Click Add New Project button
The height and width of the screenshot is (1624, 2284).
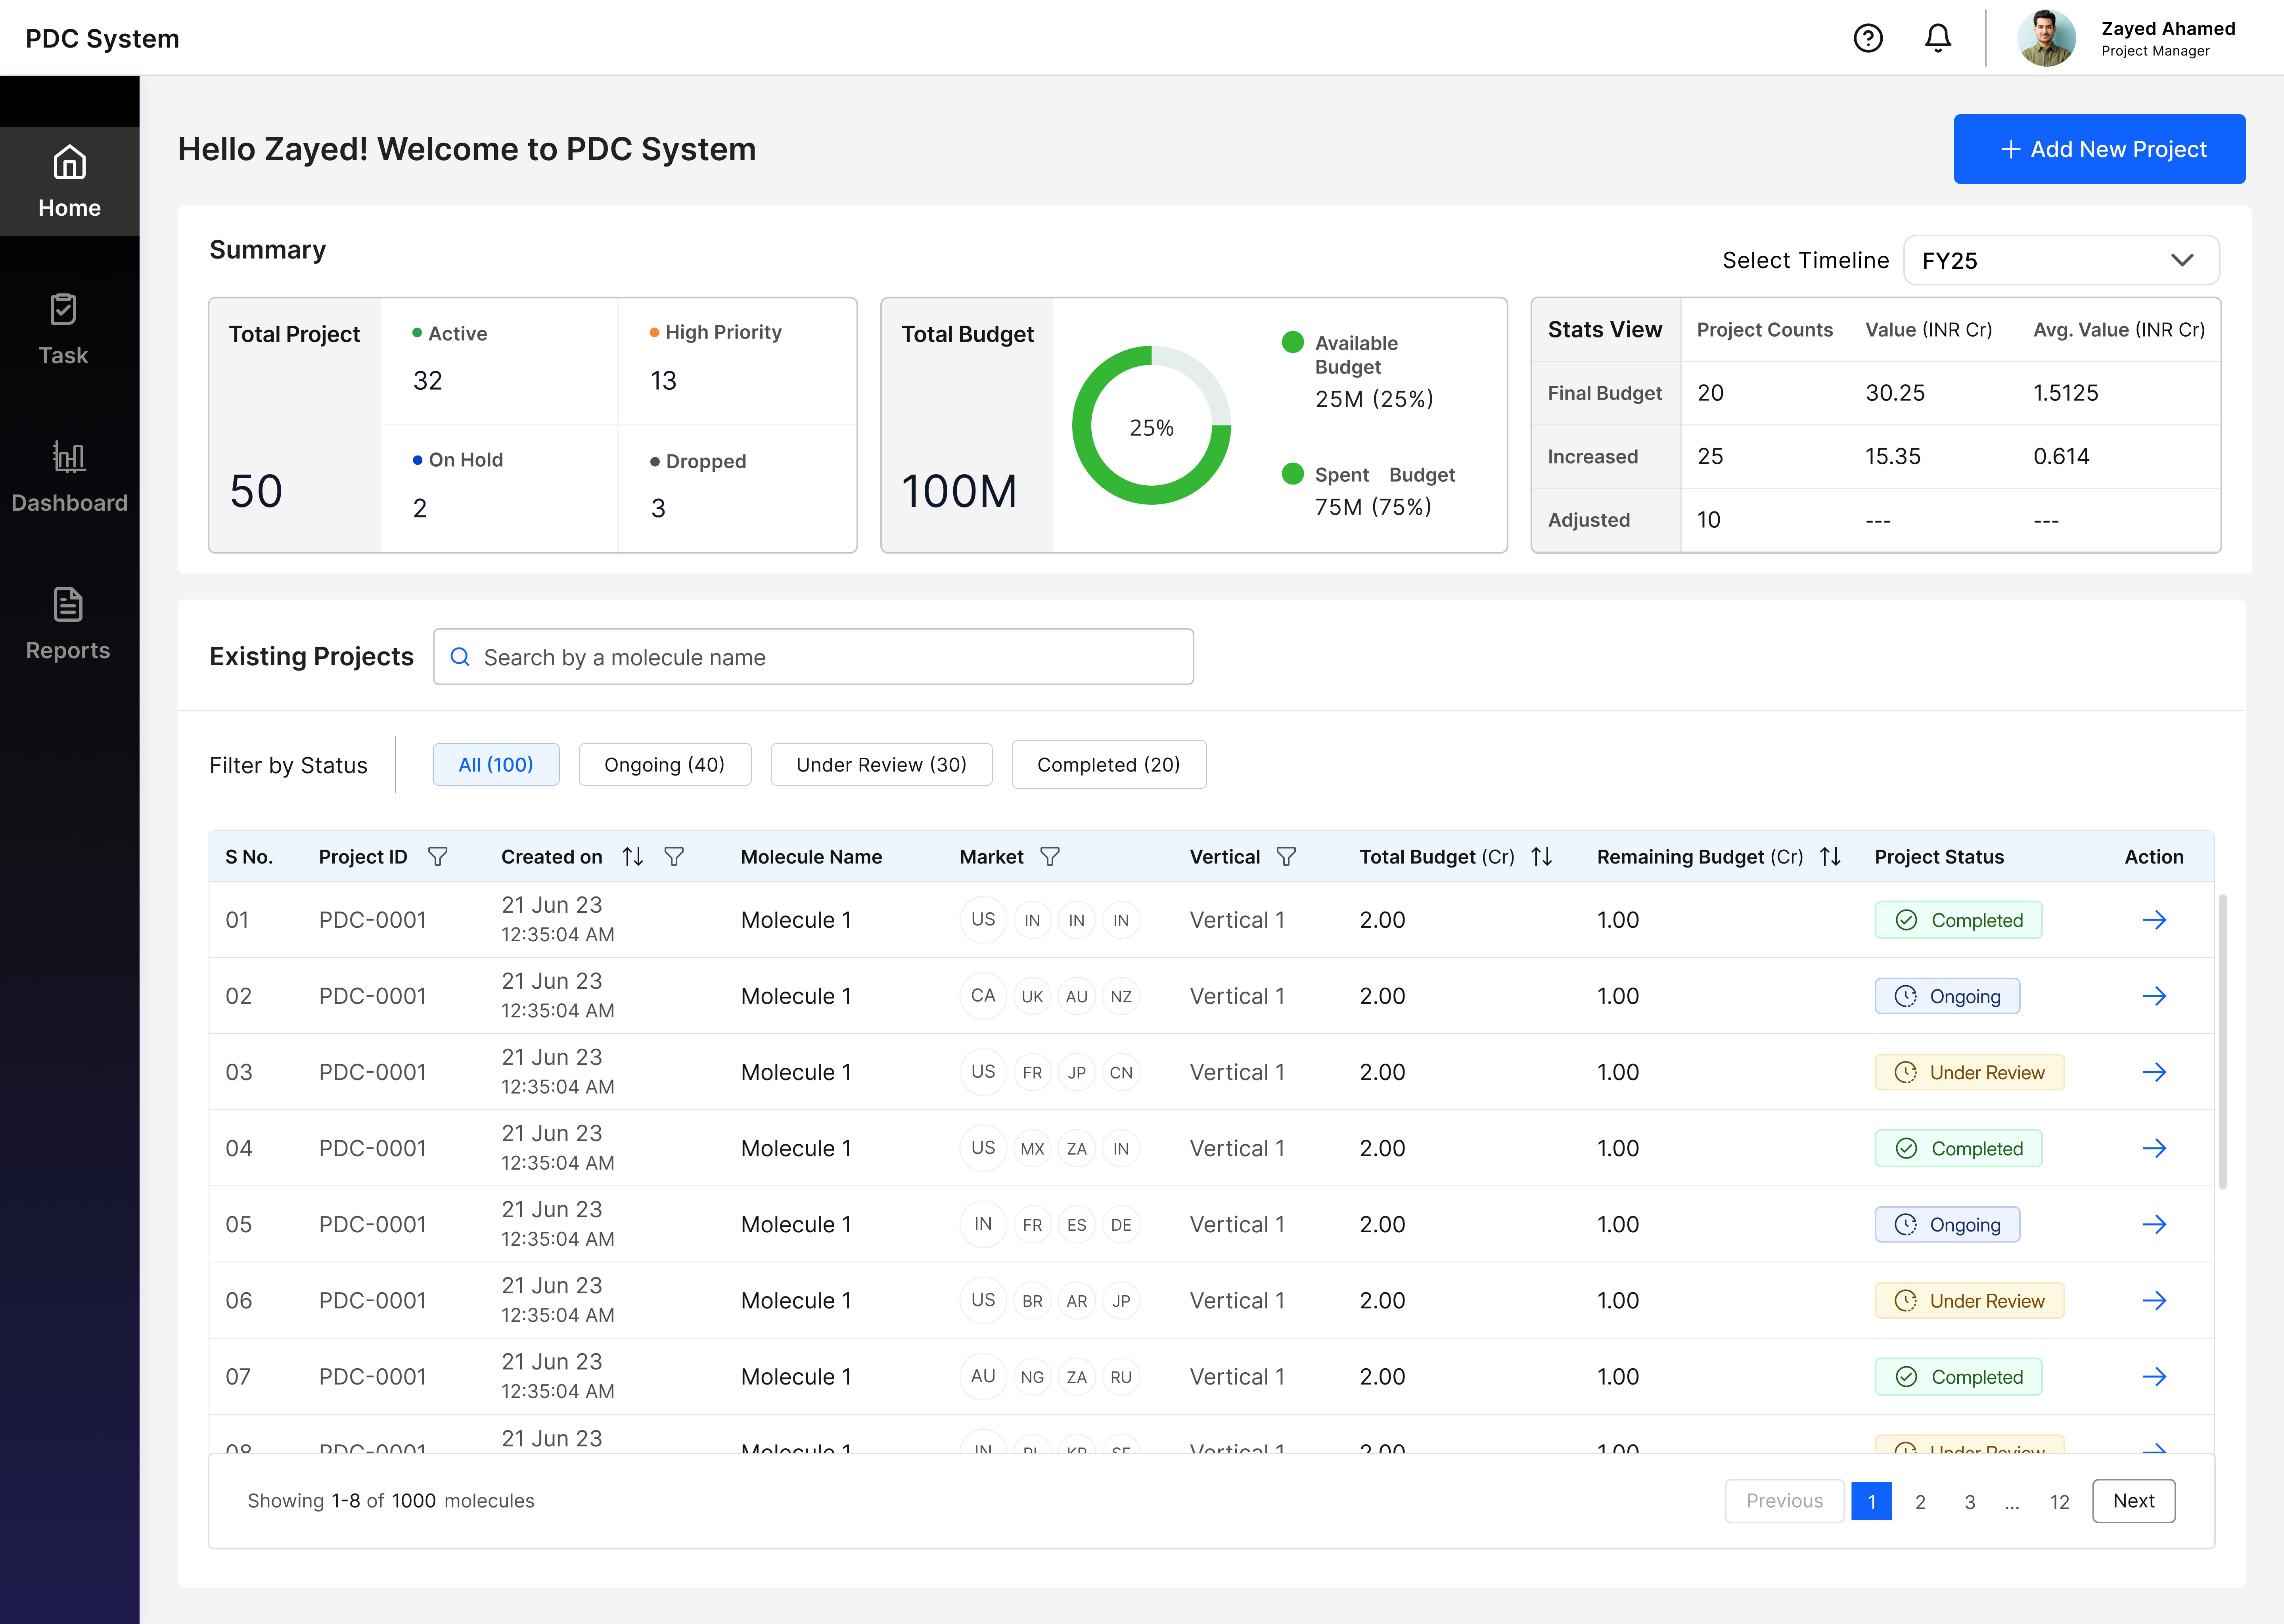point(2098,149)
